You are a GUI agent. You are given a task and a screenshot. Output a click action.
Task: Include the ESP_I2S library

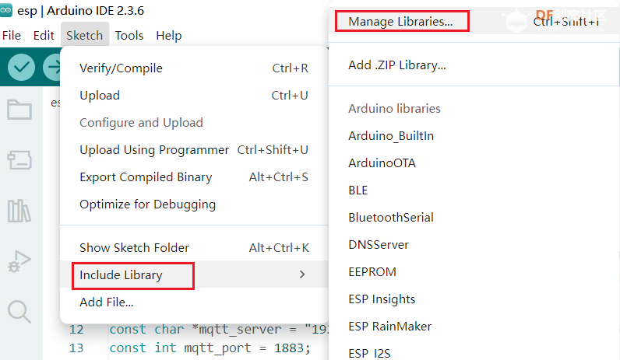(x=474, y=352)
